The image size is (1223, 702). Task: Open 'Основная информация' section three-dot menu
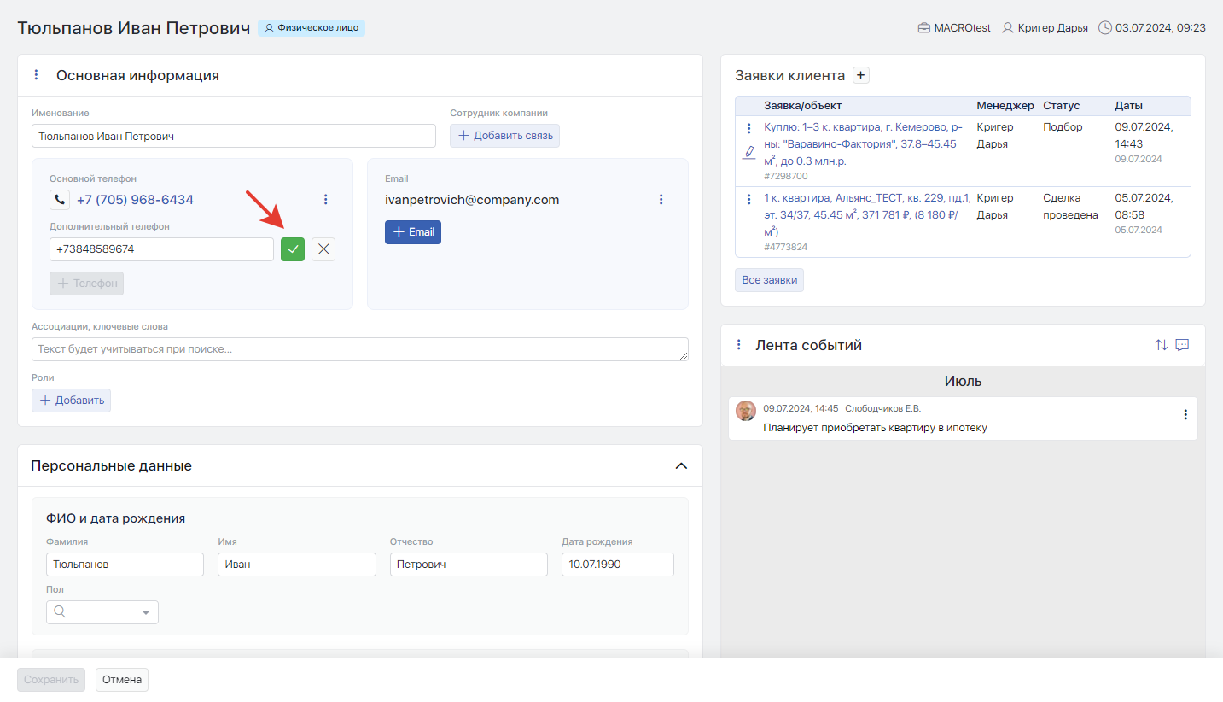[36, 75]
